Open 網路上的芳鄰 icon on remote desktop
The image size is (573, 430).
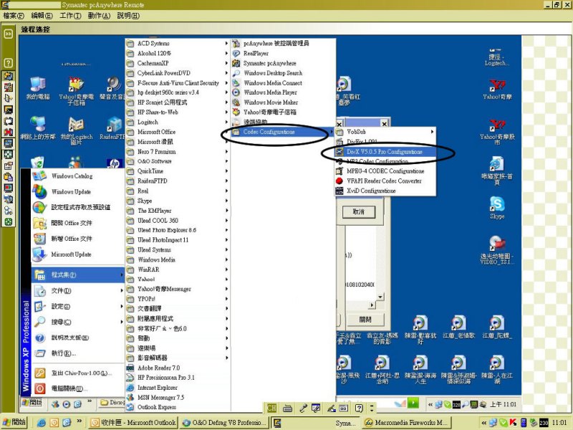(38, 128)
